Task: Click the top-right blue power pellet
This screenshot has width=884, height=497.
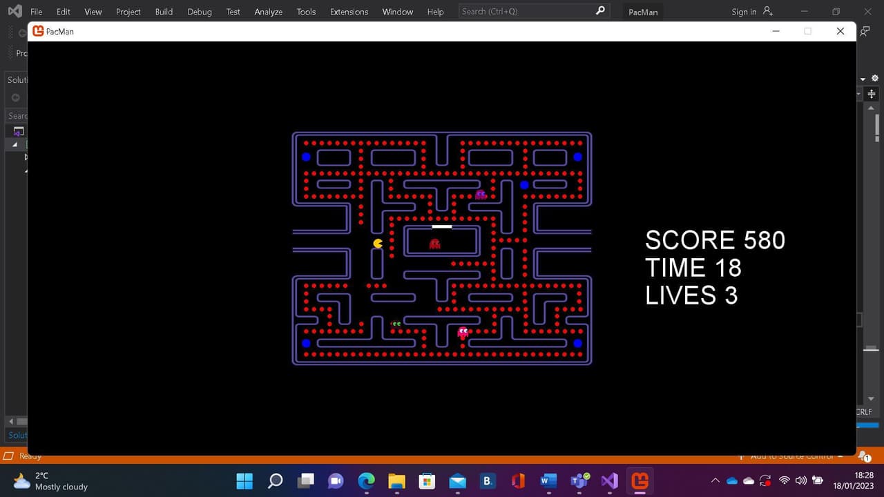Action: pos(577,157)
